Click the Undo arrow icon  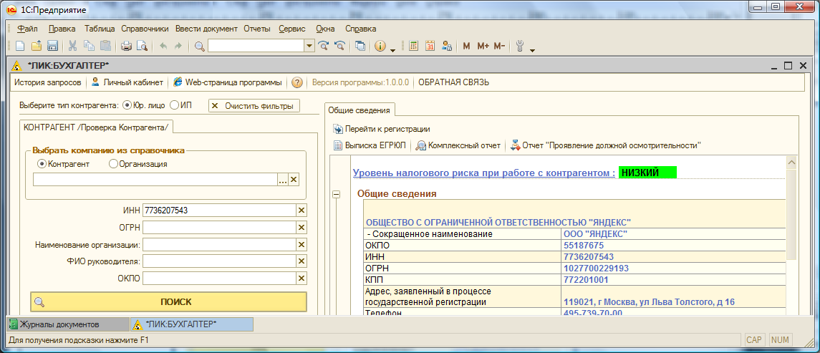coord(163,46)
